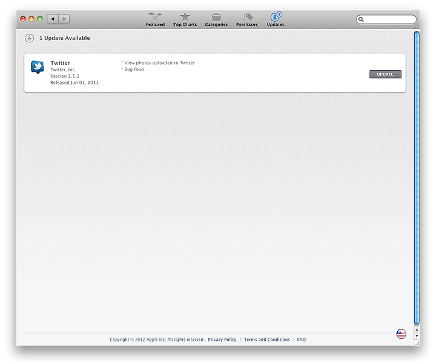Go to the Purchases tab
This screenshot has height=362, width=436.
click(x=247, y=20)
